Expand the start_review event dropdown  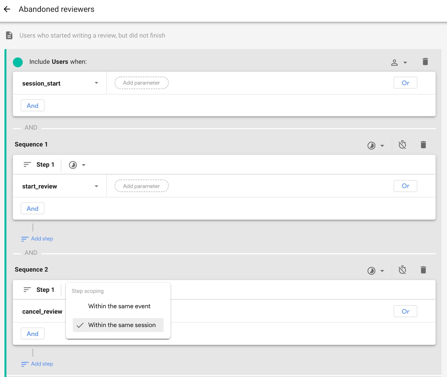coord(96,186)
